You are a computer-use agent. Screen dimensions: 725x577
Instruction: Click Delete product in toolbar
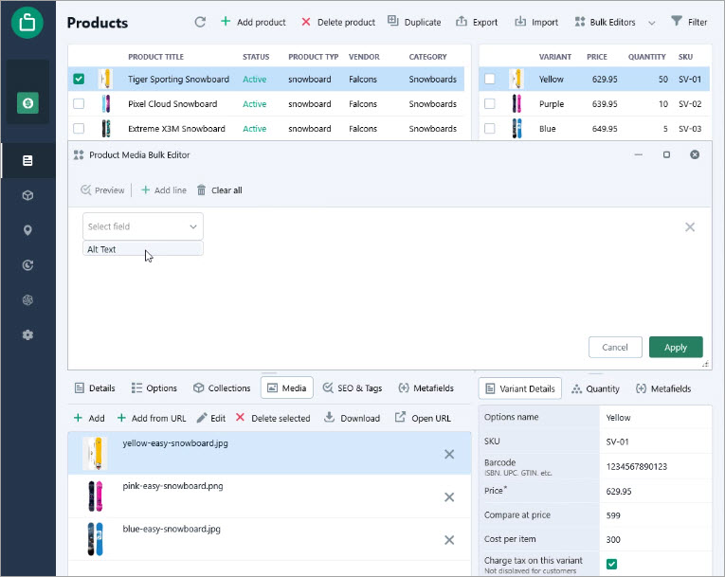pos(338,22)
